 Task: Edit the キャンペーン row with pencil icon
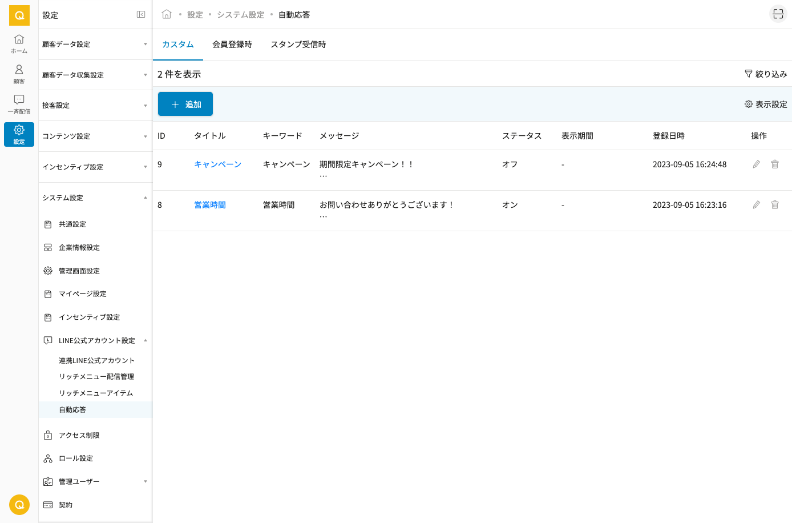tap(756, 164)
